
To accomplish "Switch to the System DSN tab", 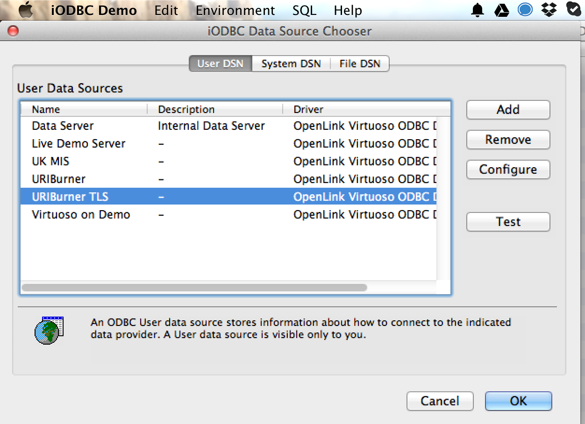I will (291, 64).
